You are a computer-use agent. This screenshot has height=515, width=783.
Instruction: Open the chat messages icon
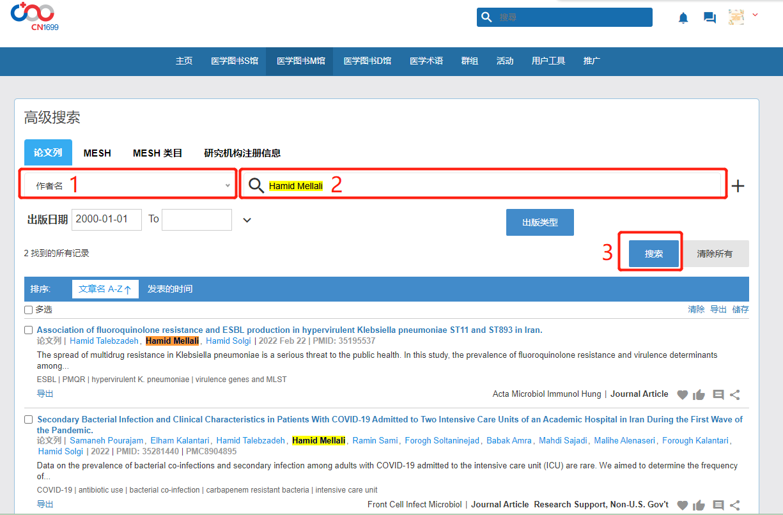pyautogui.click(x=709, y=18)
